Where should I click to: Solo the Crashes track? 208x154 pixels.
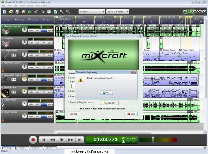pos(37,43)
